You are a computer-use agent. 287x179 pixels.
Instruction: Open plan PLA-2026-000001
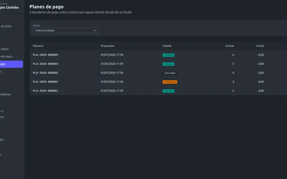tap(46, 91)
